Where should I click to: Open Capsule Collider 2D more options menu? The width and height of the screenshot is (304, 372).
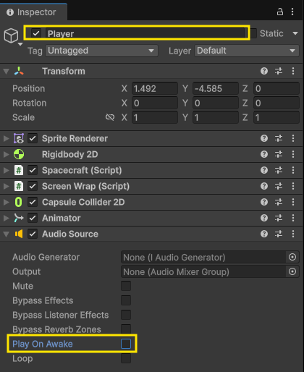293,202
